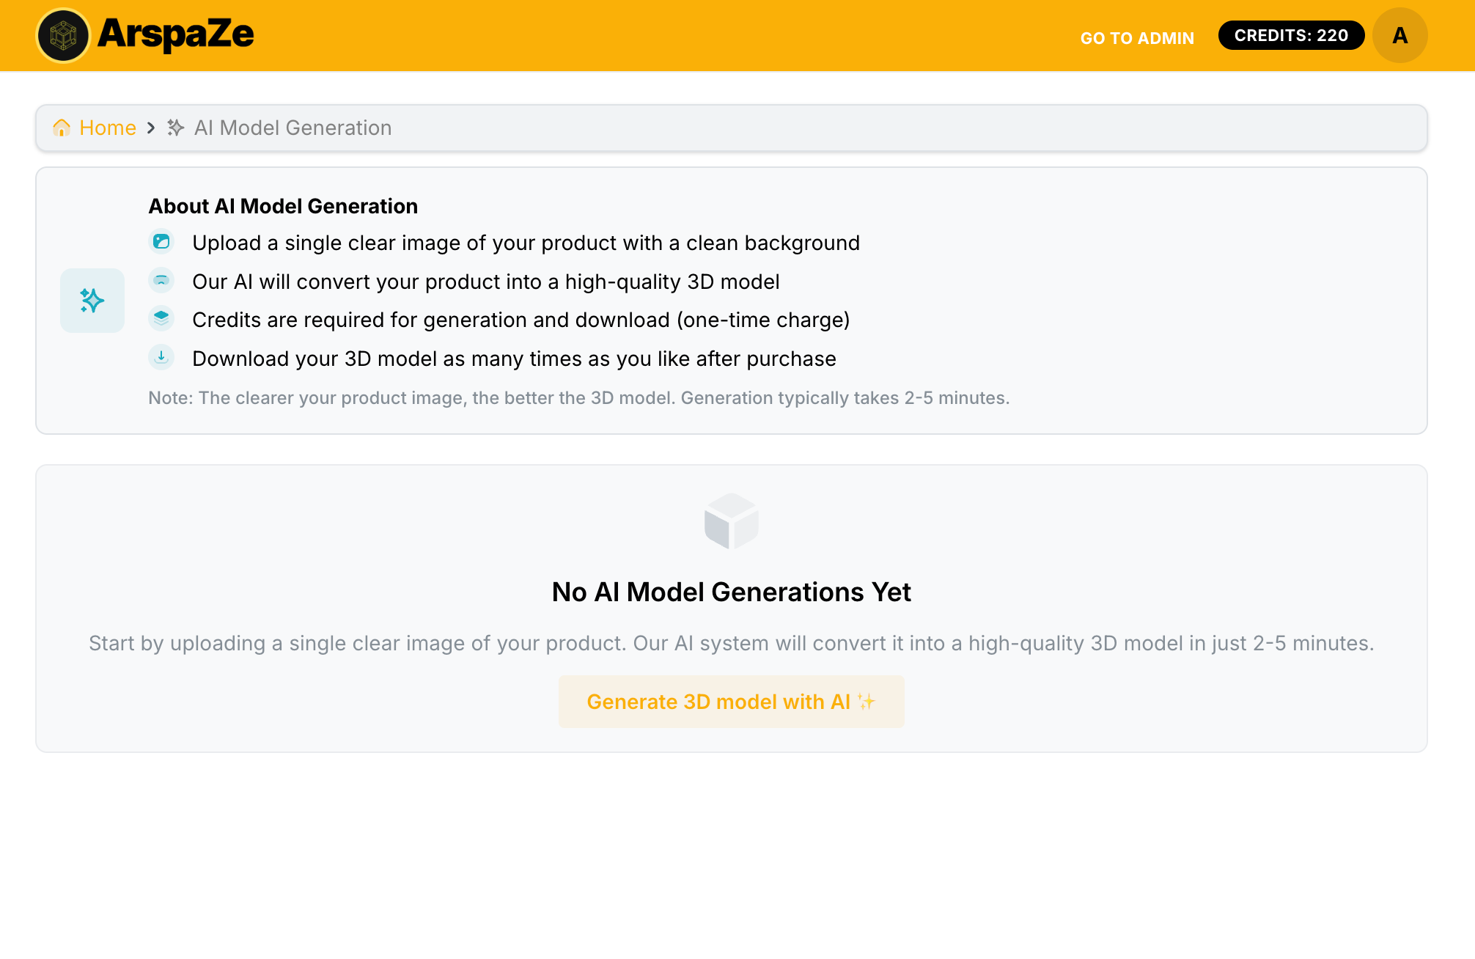This screenshot has width=1475, height=959.
Task: Click the breadcrumb chevron separator
Action: tap(151, 128)
